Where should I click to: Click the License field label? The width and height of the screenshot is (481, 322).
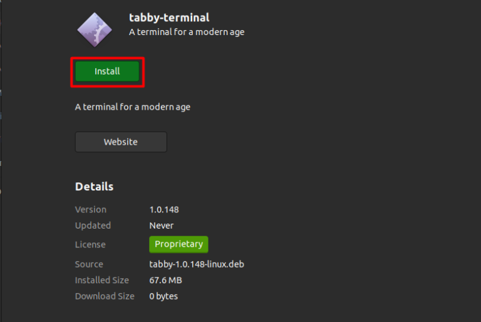pos(90,245)
